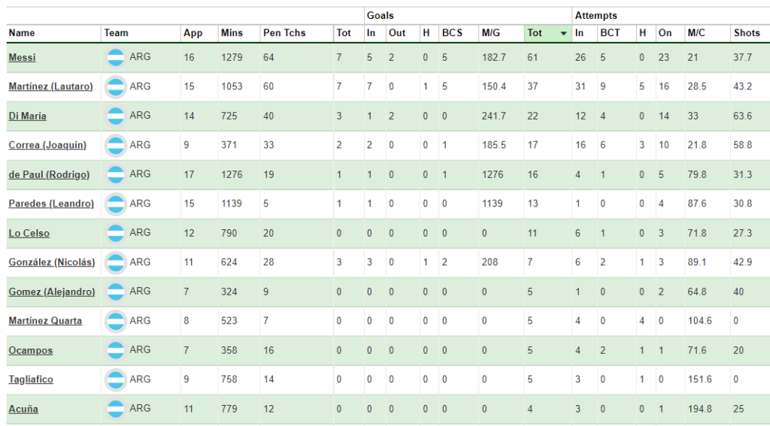Open de Paul (Rodrigo) link

(49, 175)
